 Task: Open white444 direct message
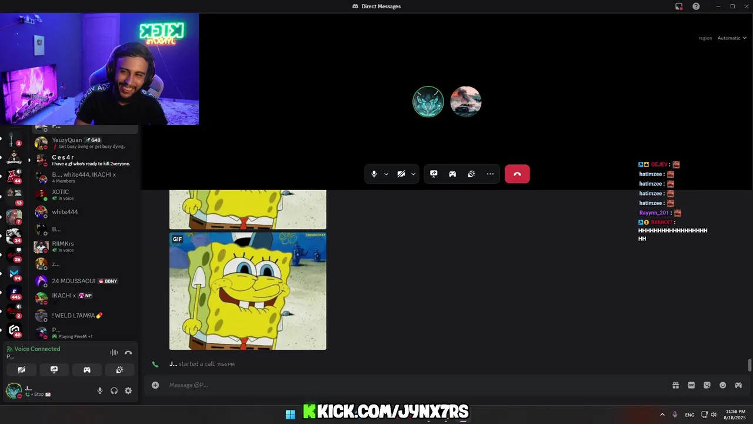(x=84, y=212)
